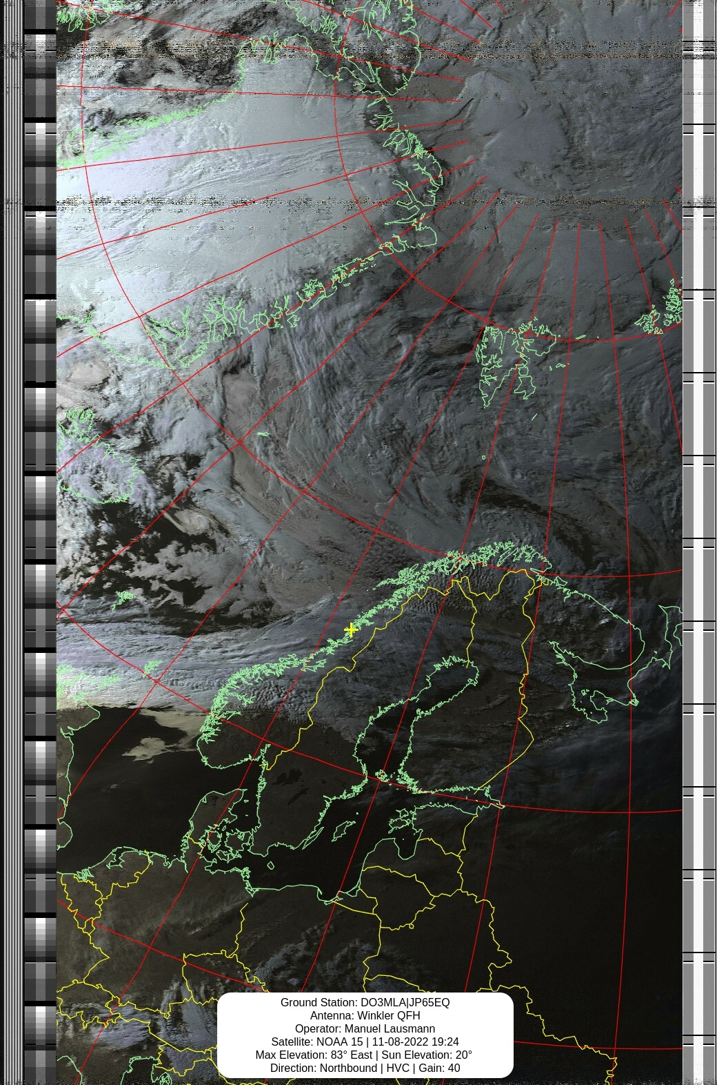Click the yellow ground station cross marker
Image resolution: width=717 pixels, height=1085 pixels.
351,629
